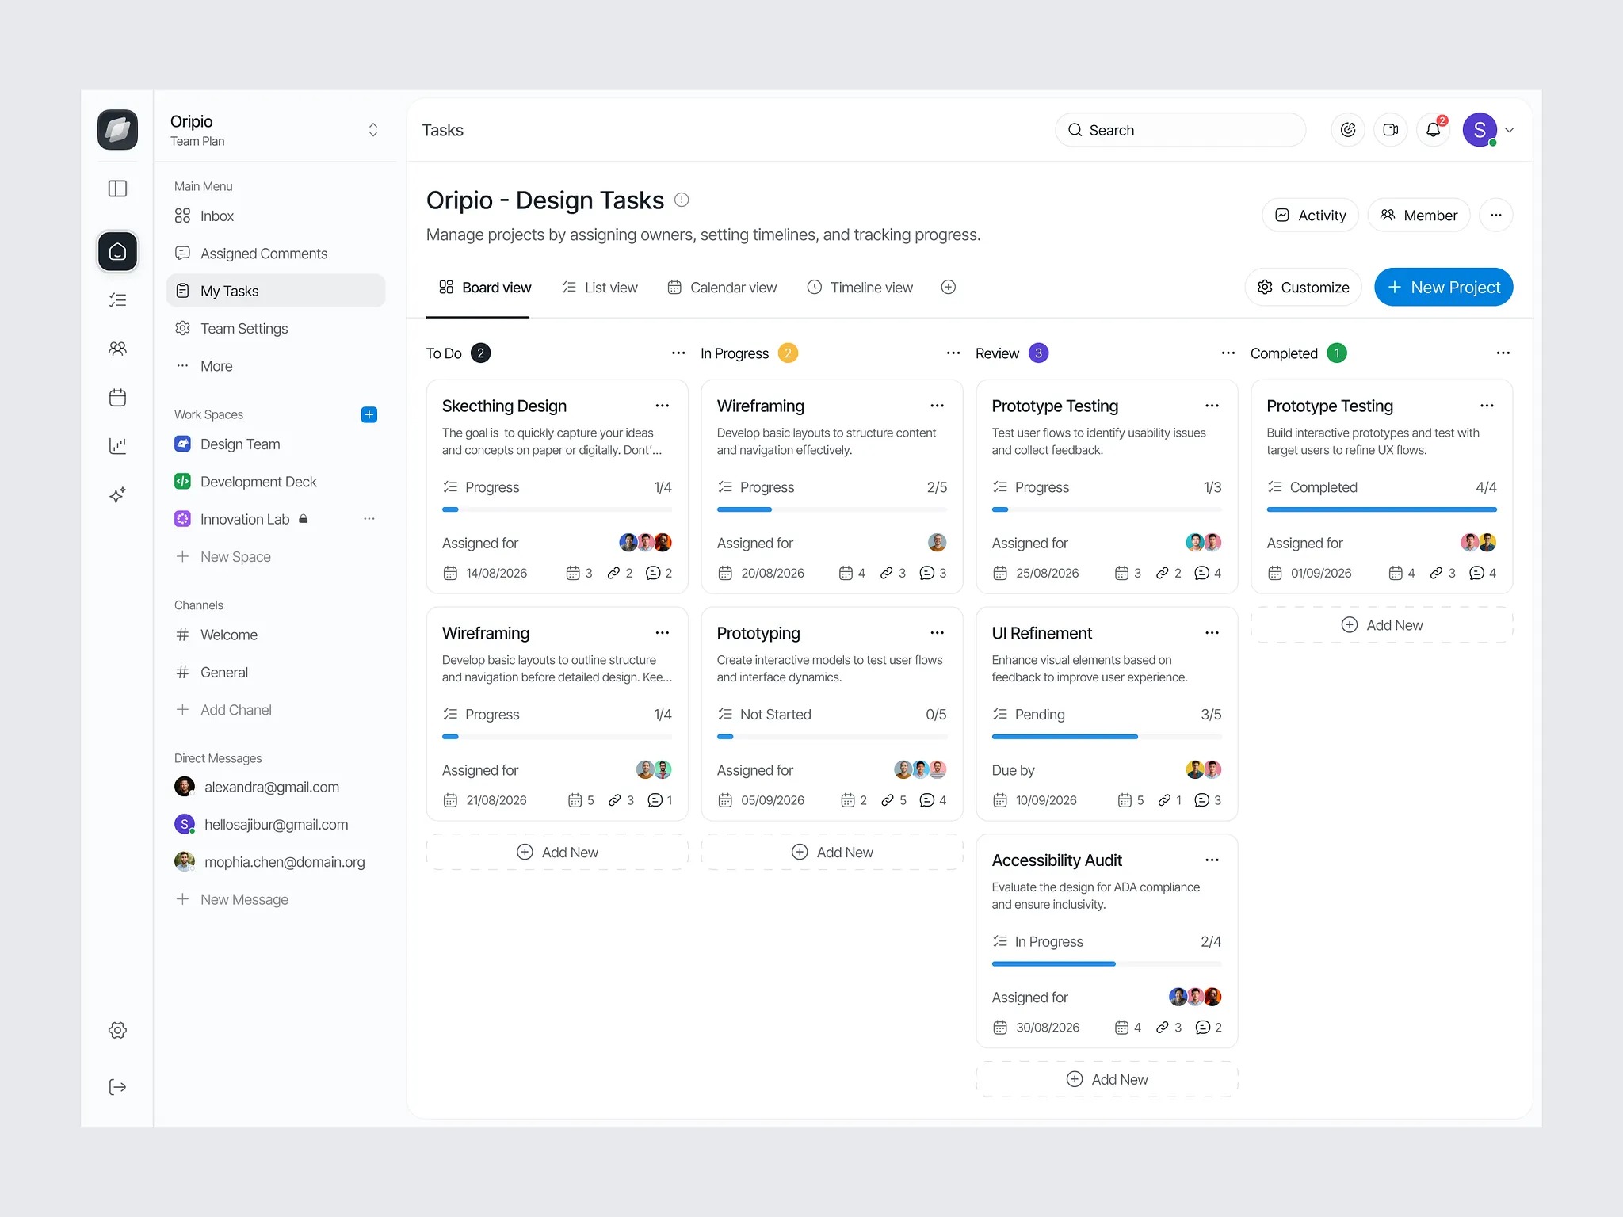Click the S user avatar
The image size is (1623, 1217).
pos(1480,130)
